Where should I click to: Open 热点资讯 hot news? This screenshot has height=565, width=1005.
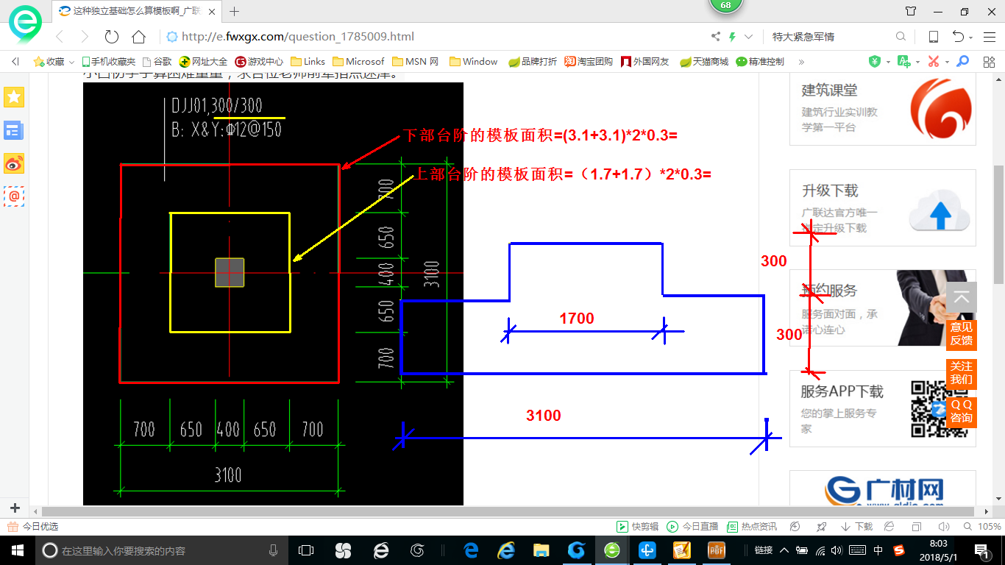[752, 527]
